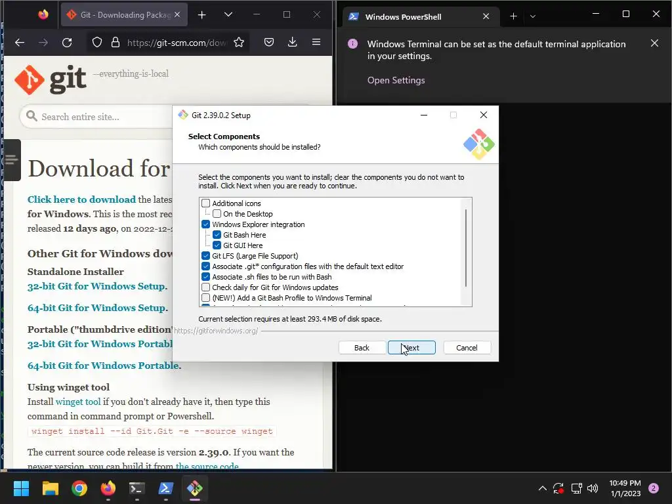Viewport: 672px width, 504px height.
Task: Toggle Git GUI Here checkbox
Action: 217,245
